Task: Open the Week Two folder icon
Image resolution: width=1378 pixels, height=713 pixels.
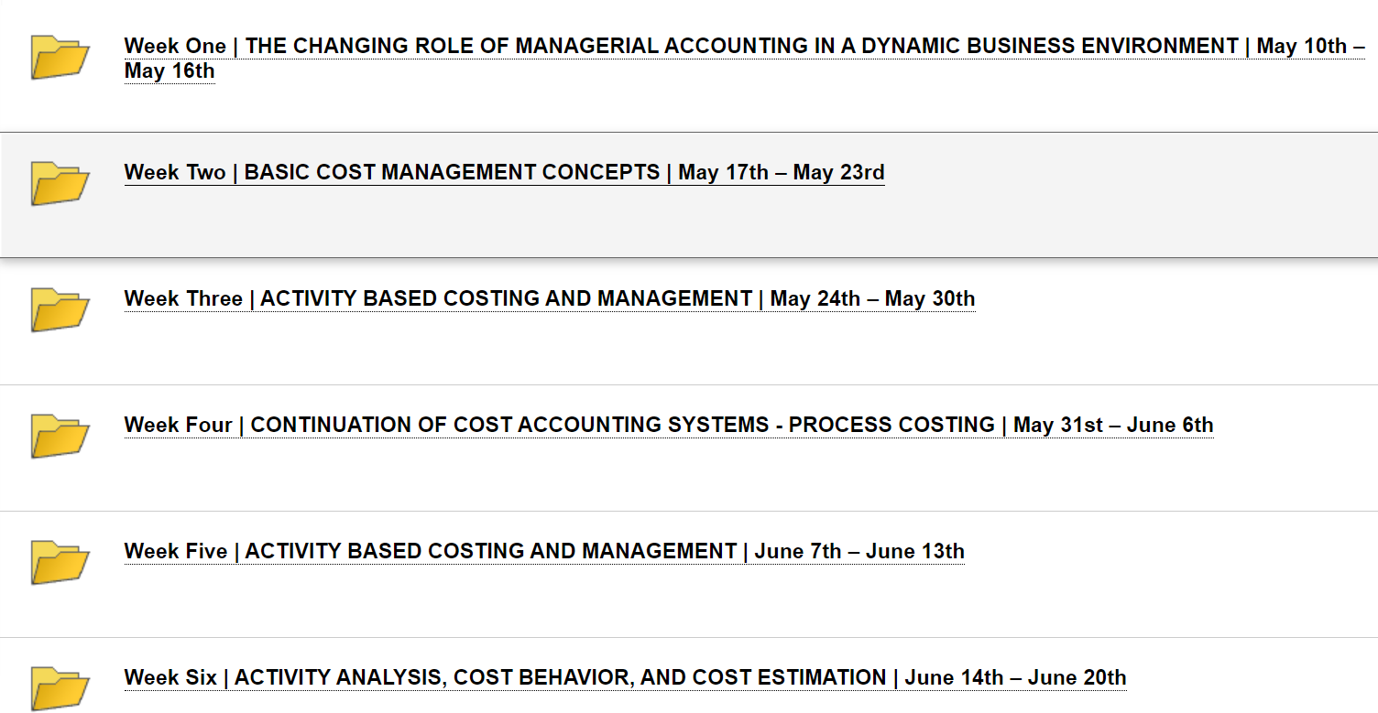Action: click(x=60, y=183)
